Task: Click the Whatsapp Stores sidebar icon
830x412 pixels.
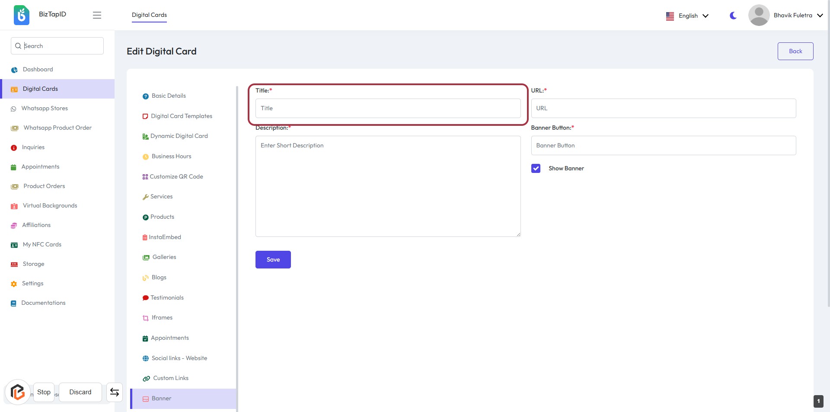Action: click(x=13, y=109)
